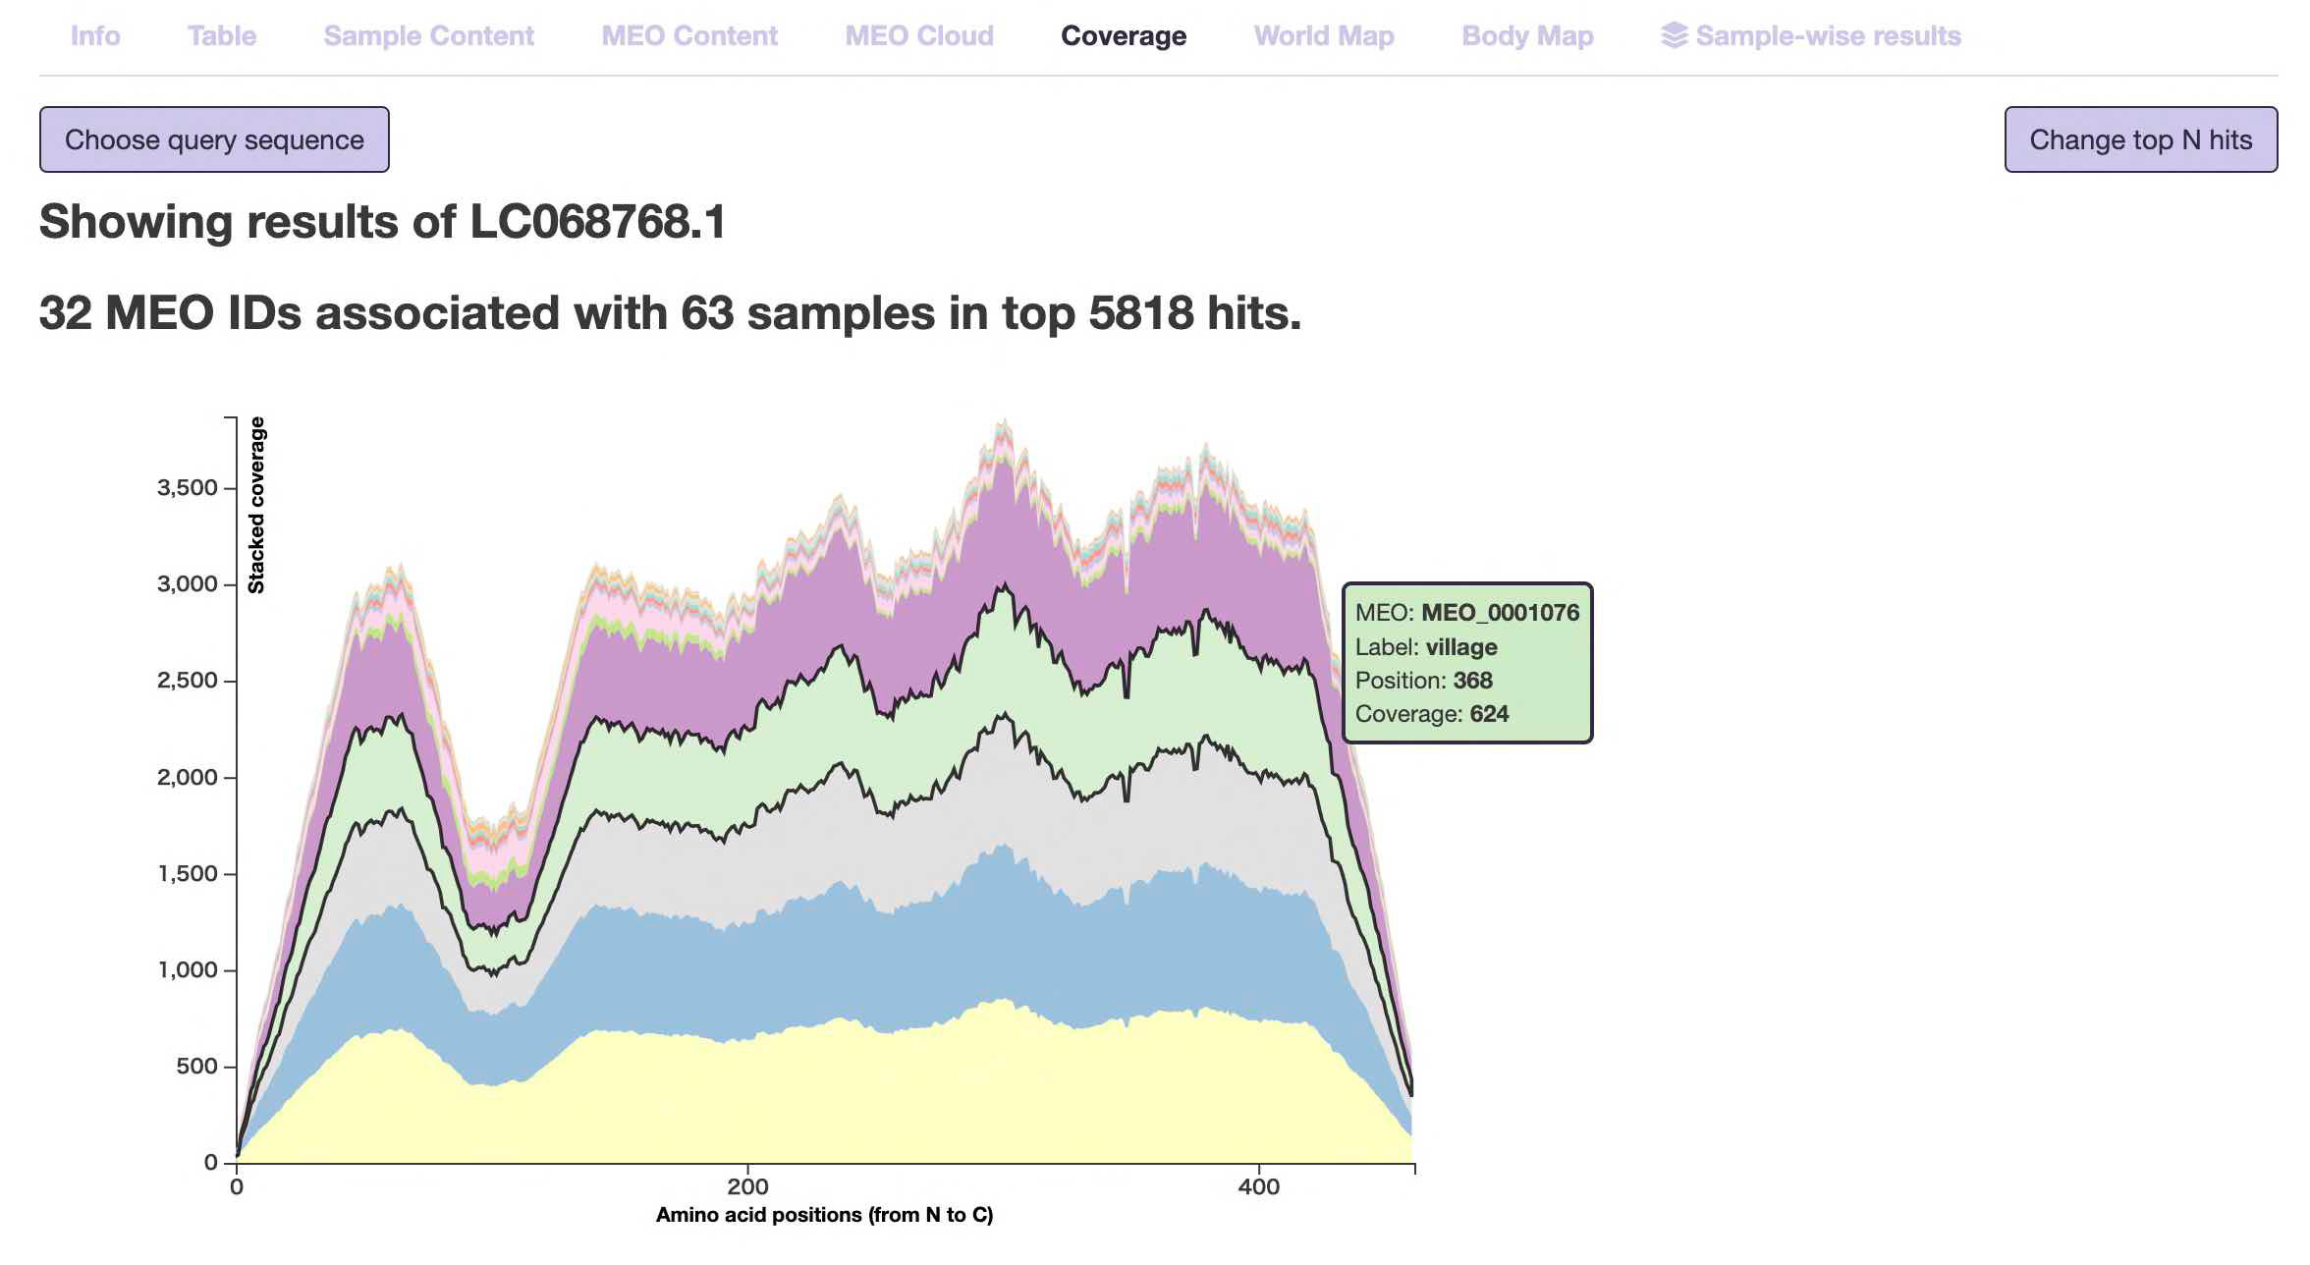
Task: Open the Sample Content tab
Action: (x=428, y=35)
